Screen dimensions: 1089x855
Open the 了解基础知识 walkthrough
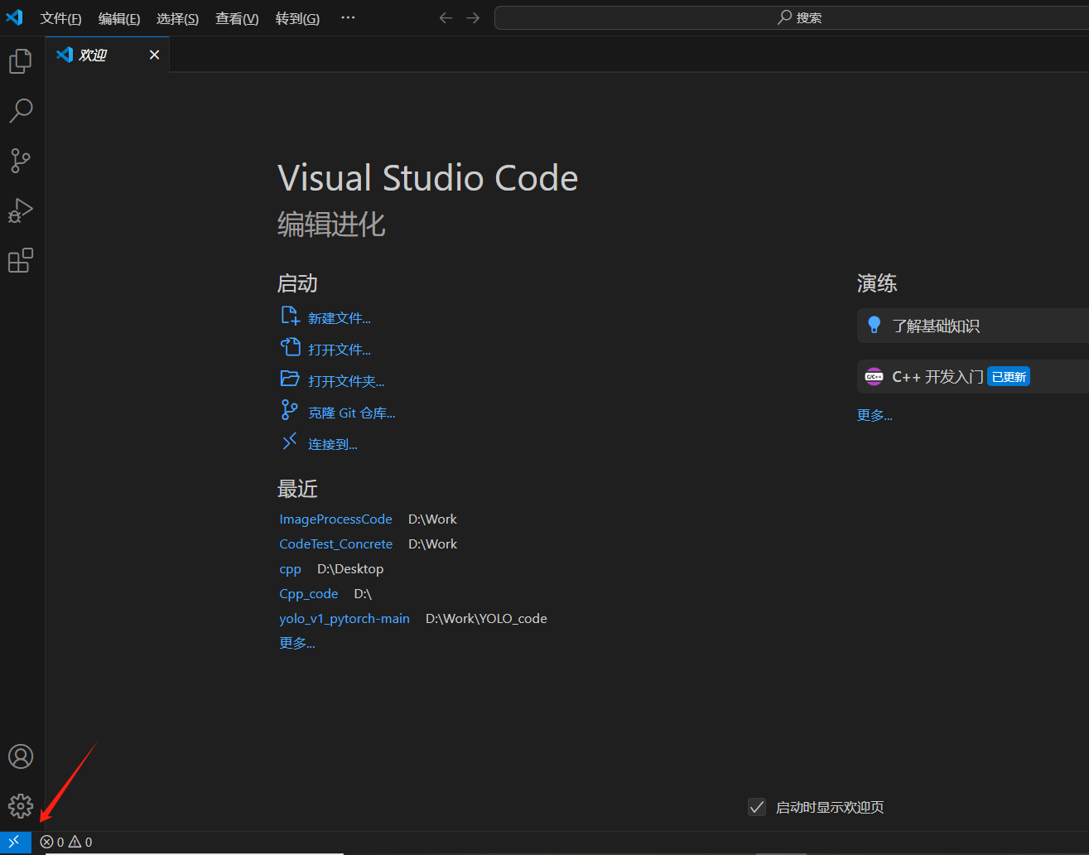(973, 326)
